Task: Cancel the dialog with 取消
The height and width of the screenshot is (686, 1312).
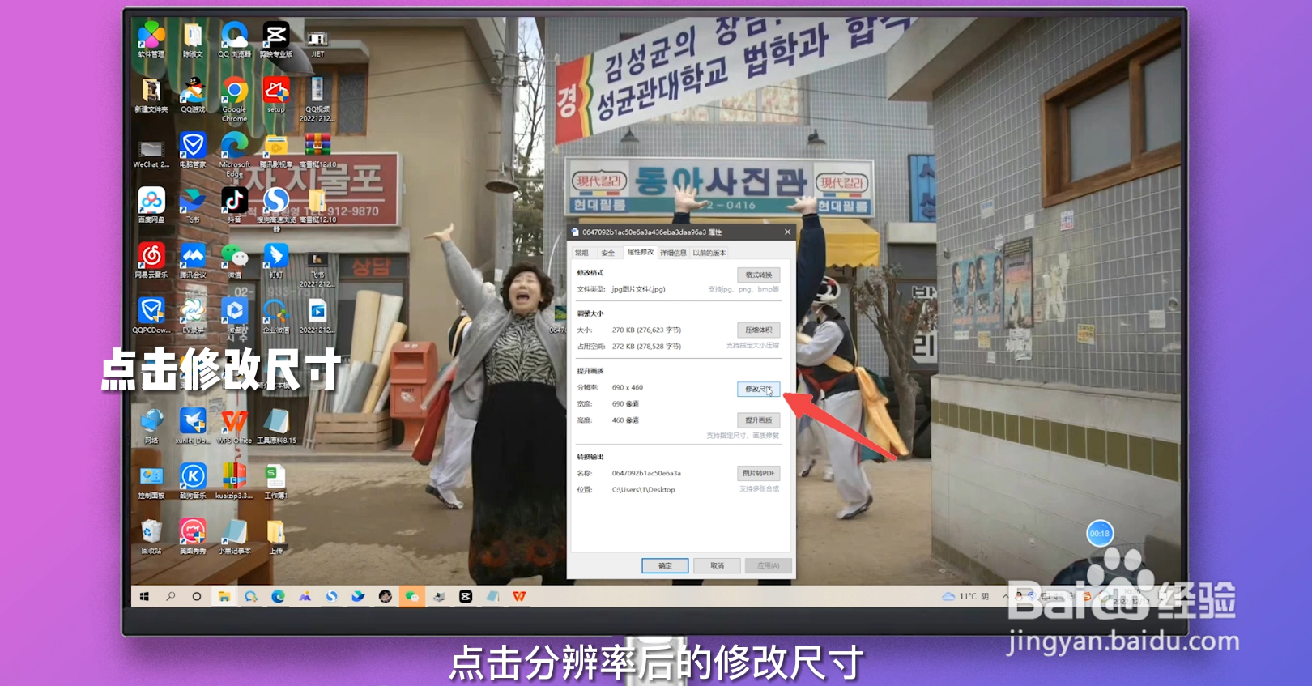Action: pos(717,565)
